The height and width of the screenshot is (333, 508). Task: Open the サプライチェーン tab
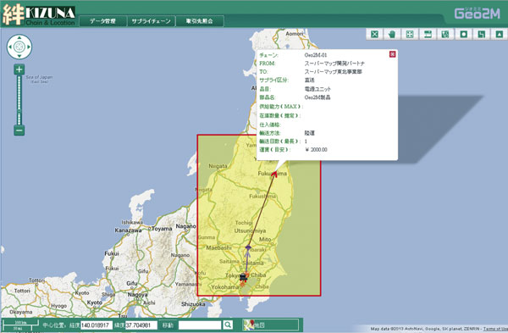(151, 21)
